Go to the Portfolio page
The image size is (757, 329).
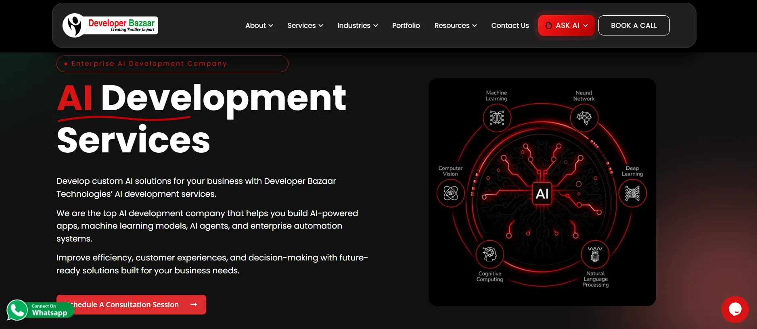(x=406, y=25)
